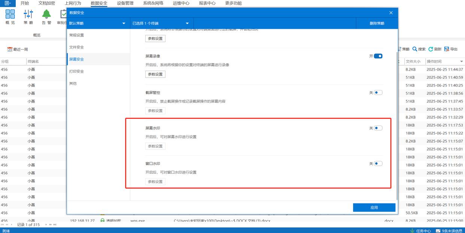This screenshot has width=465, height=233.
Task: Select 常规设置 in the dialog sidebar
Action: [98, 35]
